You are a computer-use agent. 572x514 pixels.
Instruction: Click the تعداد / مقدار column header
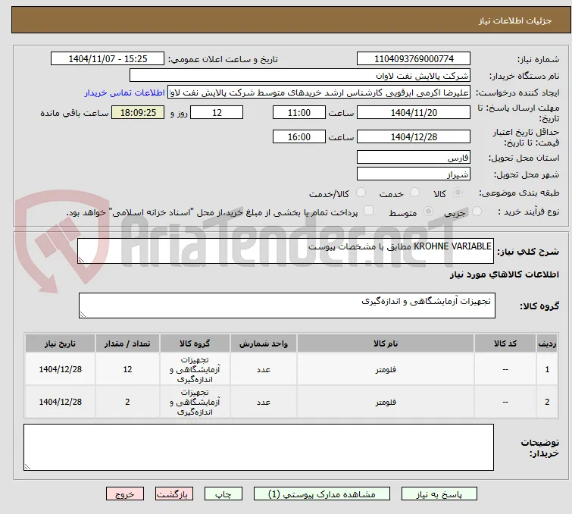(127, 343)
